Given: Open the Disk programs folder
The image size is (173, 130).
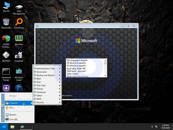Looking at the screenshot, I should tap(47, 82).
